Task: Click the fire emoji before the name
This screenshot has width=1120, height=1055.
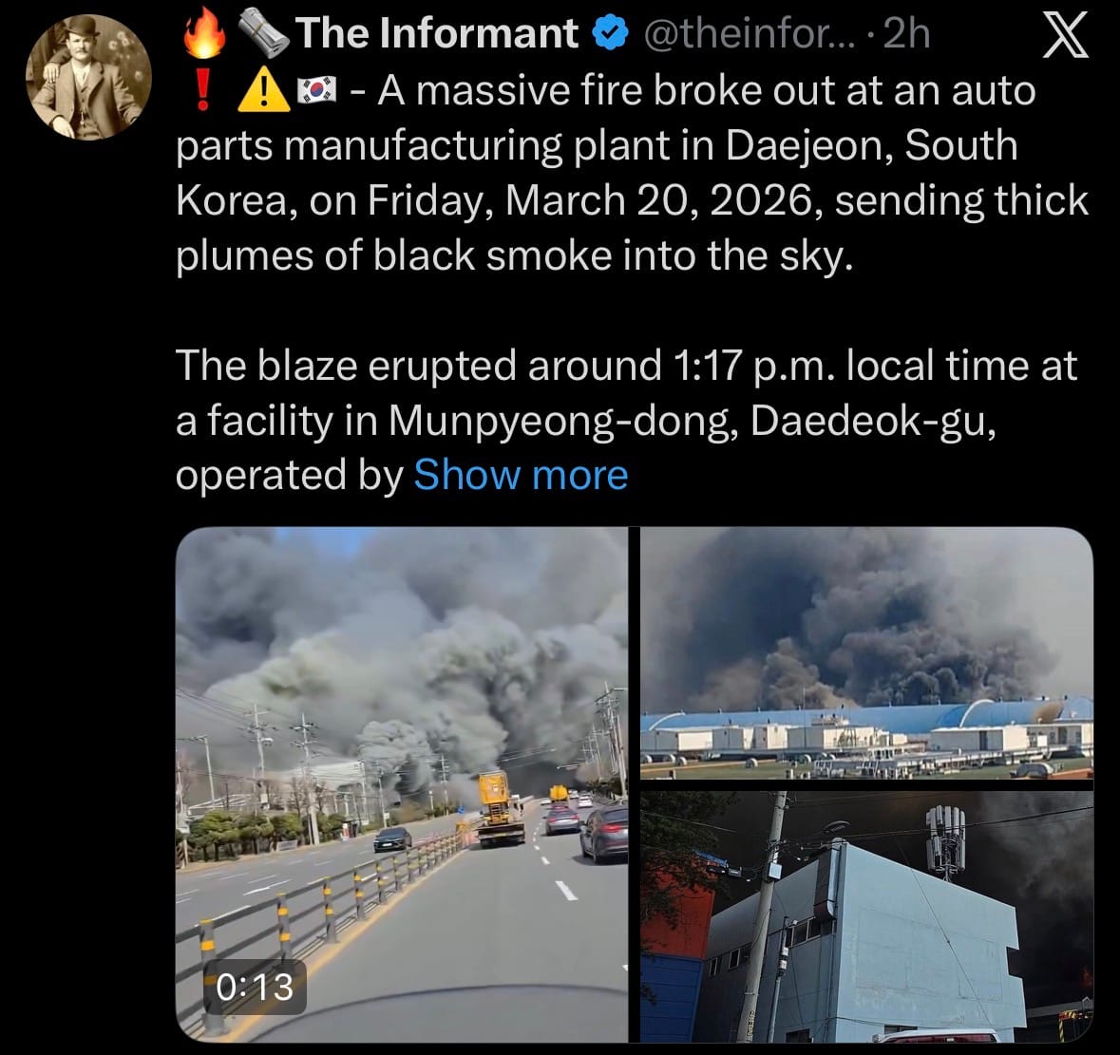Action: 203,32
